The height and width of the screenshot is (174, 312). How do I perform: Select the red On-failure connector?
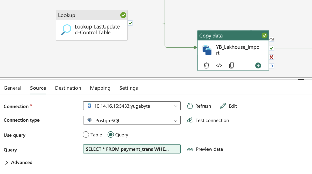point(271,57)
